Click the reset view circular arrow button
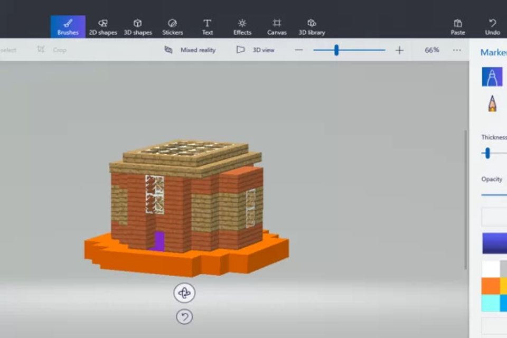The height and width of the screenshot is (338, 507). (184, 317)
